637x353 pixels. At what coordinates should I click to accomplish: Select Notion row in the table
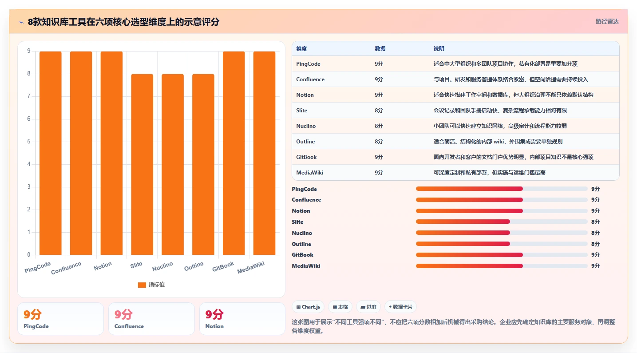coord(455,95)
